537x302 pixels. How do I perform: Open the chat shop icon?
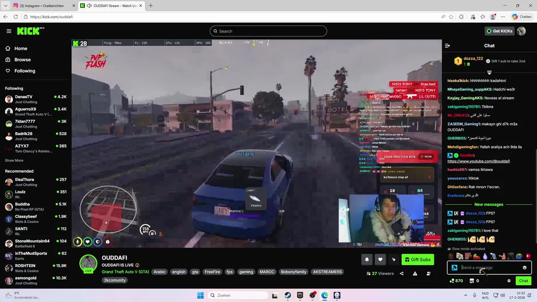(x=472, y=281)
